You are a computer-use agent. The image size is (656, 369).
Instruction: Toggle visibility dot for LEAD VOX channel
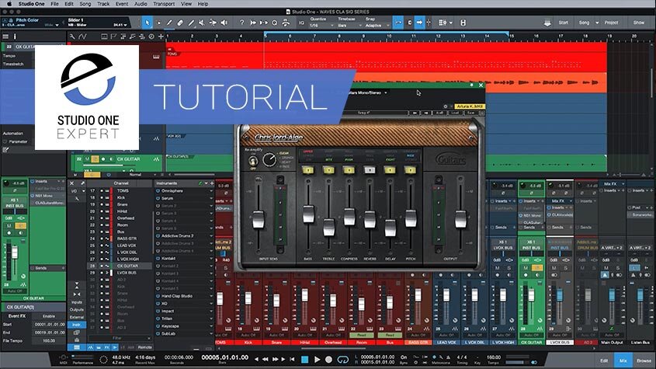[102, 245]
